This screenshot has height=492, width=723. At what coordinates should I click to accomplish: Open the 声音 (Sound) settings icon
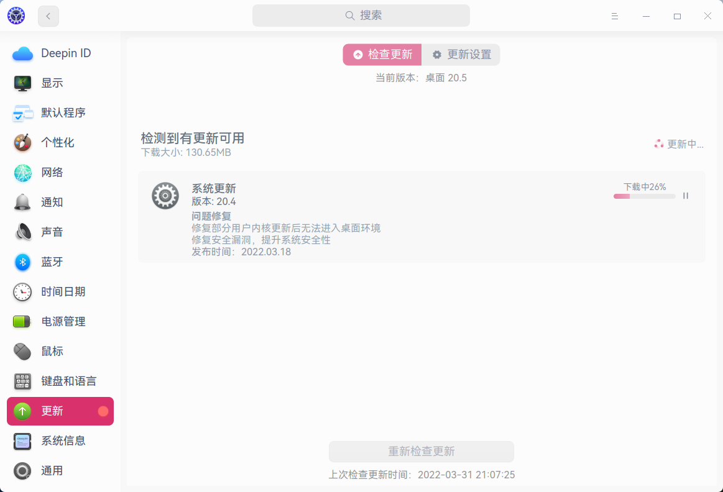point(22,232)
